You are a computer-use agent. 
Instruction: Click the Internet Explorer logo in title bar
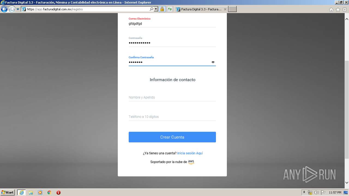[x=3, y=2]
